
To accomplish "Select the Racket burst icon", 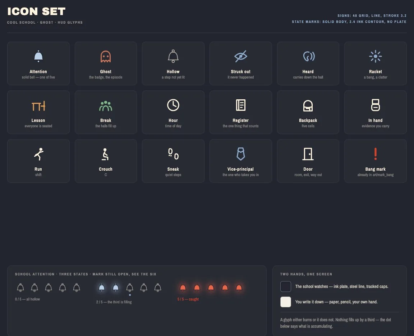I will [x=376, y=56].
